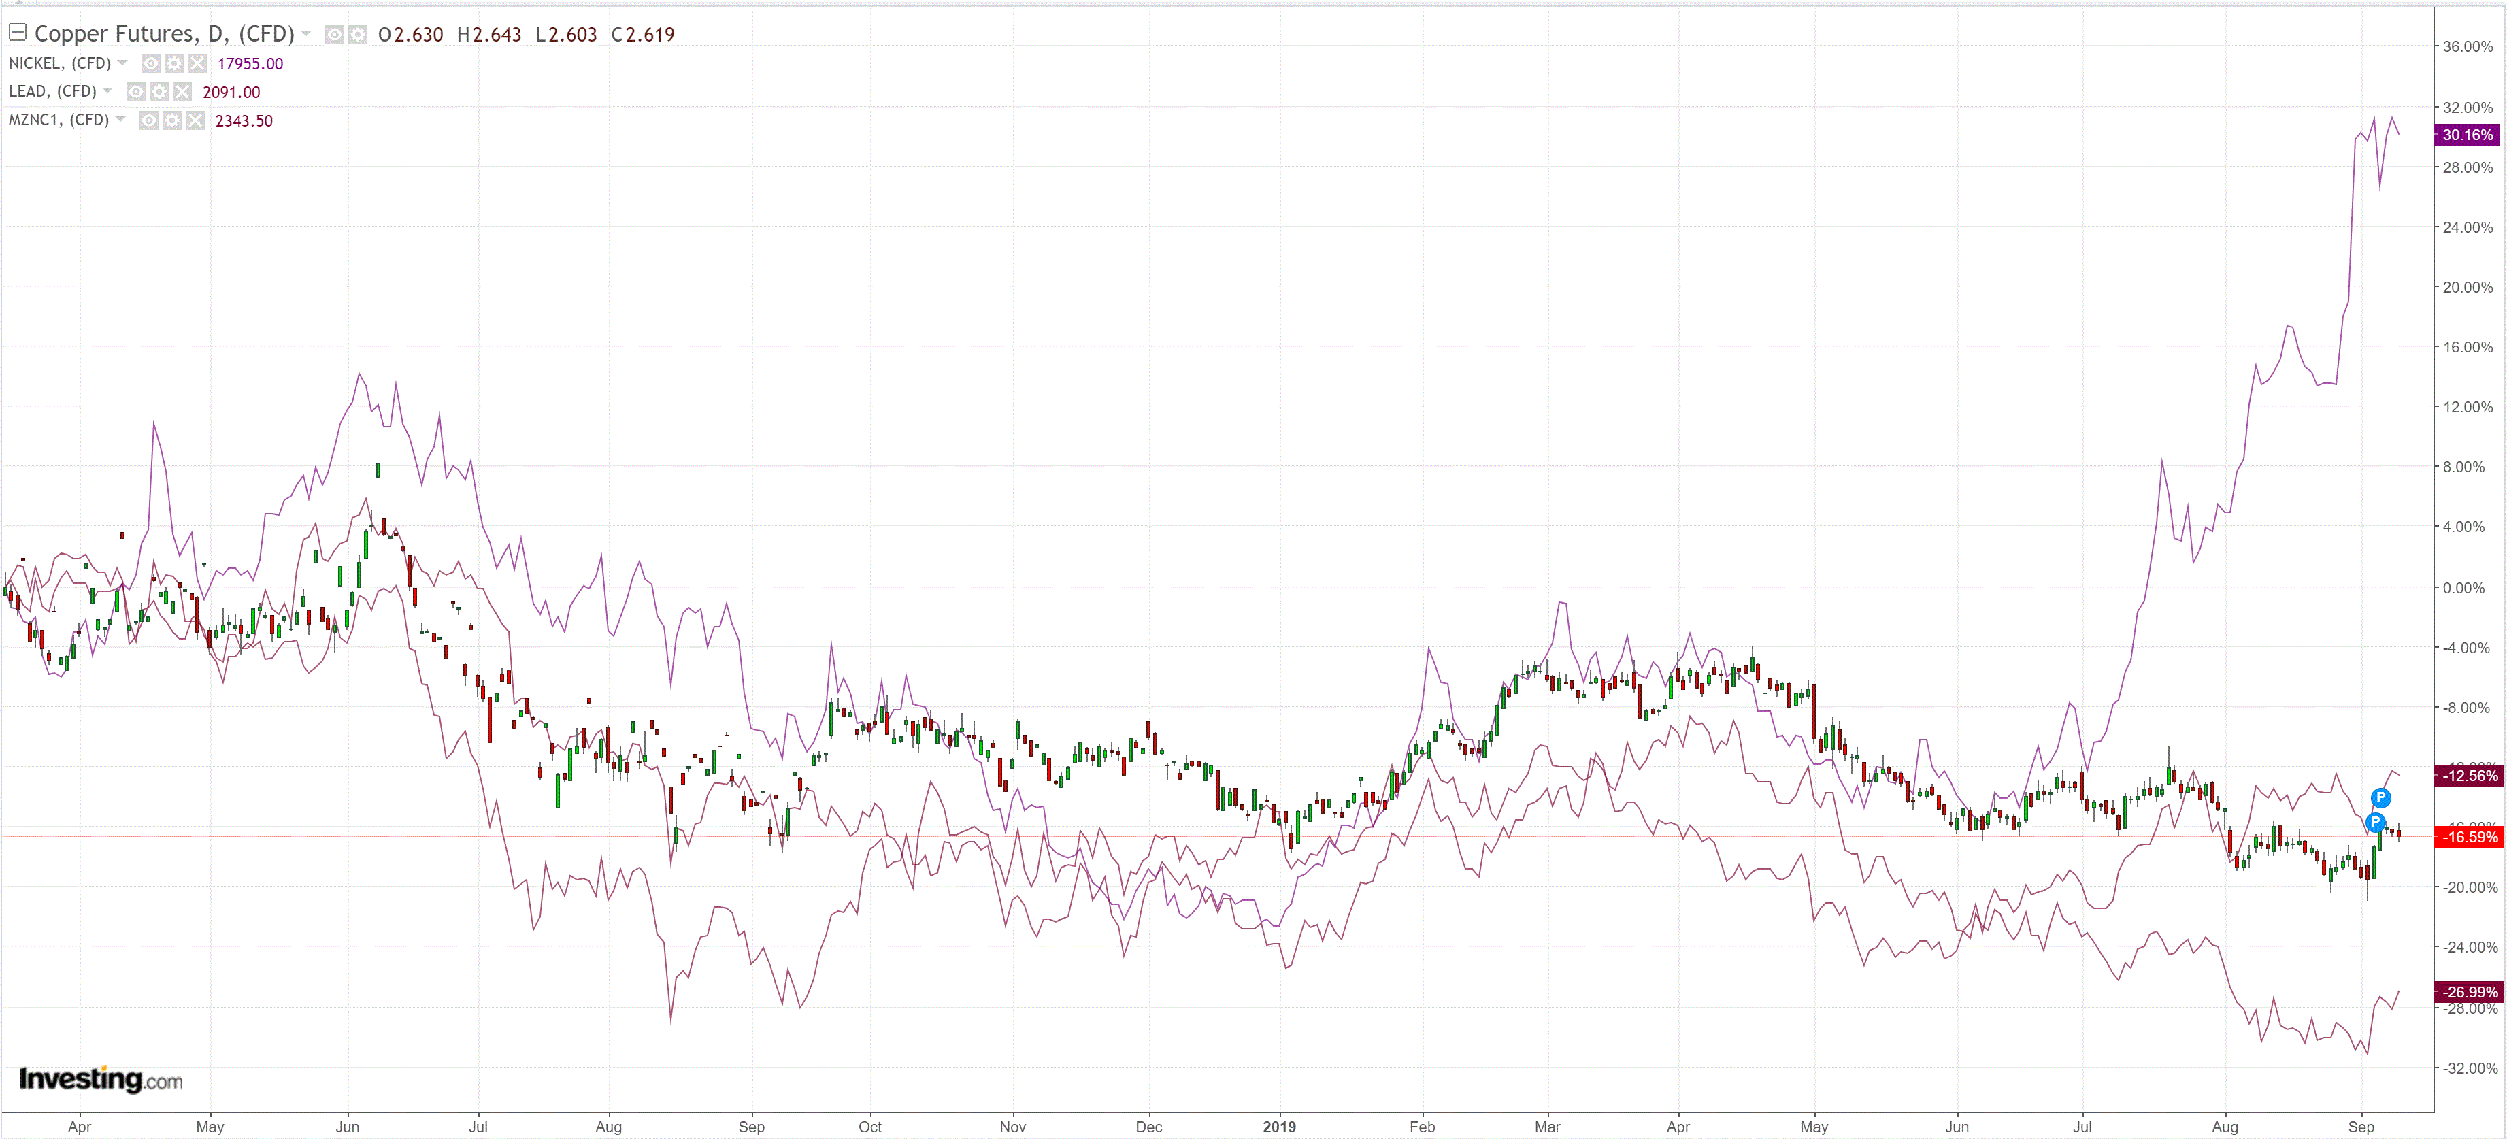This screenshot has height=1139, width=2507.
Task: Open LEAD (CFD) dropdown arrow
Action: tap(108, 90)
